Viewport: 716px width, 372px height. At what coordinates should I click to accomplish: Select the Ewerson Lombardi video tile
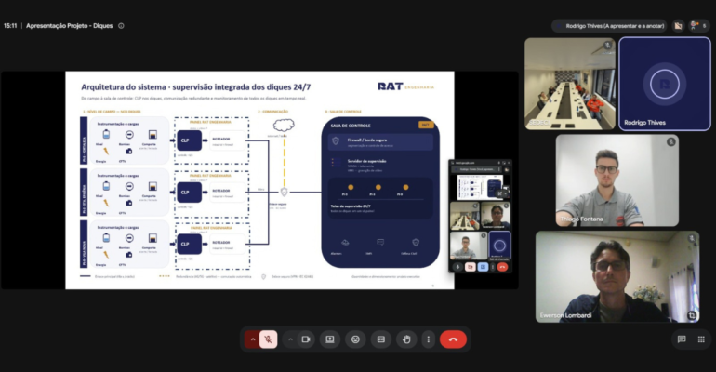coord(617,276)
